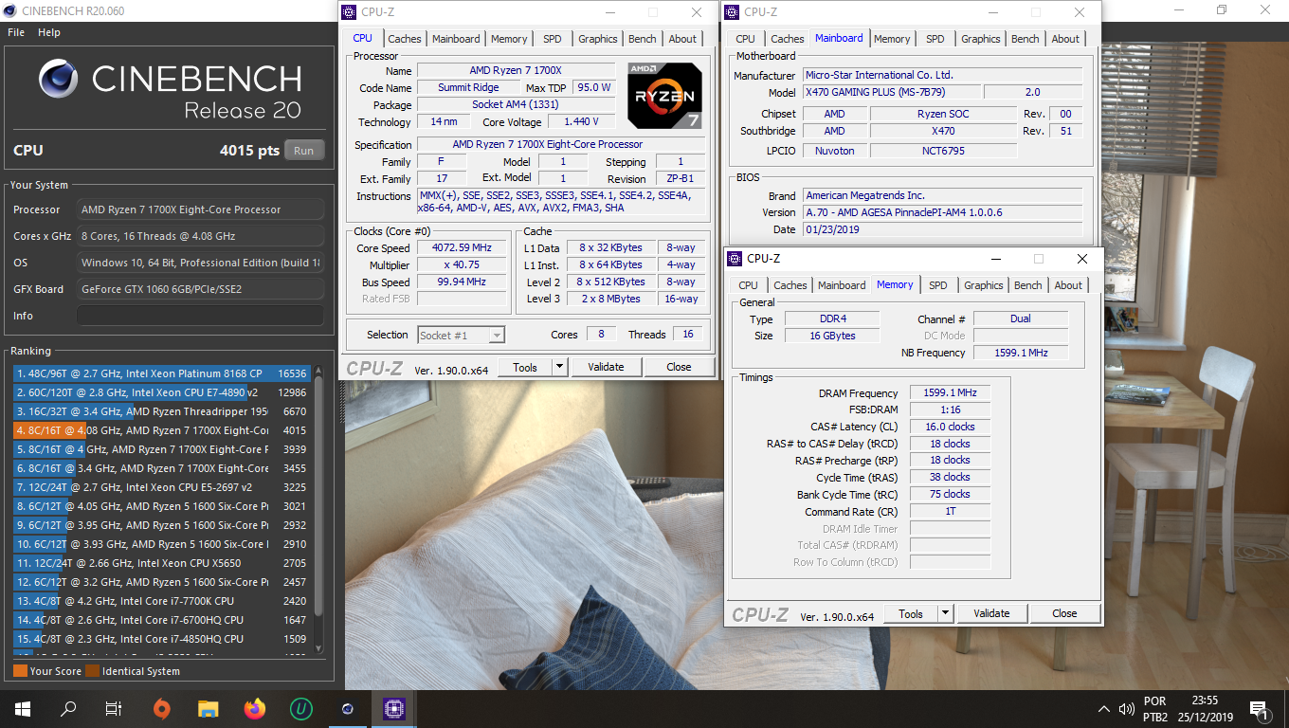Open the notification center icon
The image size is (1289, 728).
click(x=1260, y=709)
